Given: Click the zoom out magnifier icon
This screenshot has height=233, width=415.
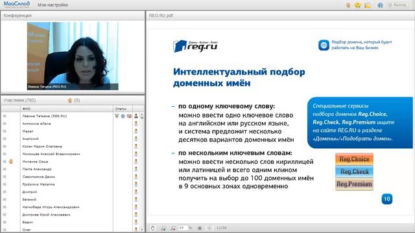Looking at the screenshot, I should [x=173, y=228].
